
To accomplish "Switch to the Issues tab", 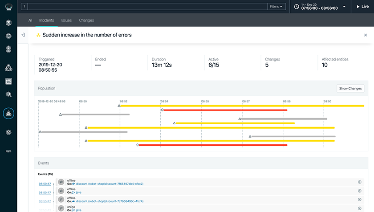I will (x=66, y=20).
